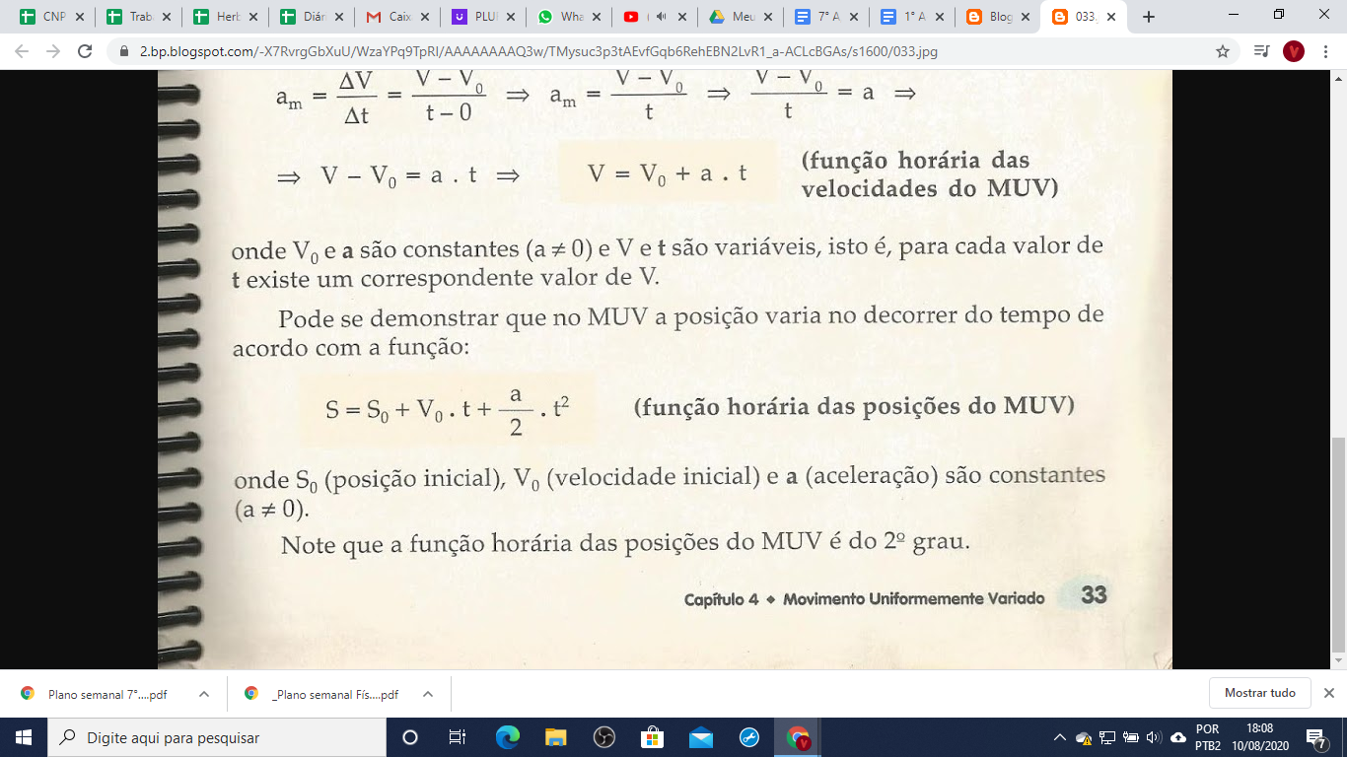The width and height of the screenshot is (1347, 757).
Task: Open the notification center
Action: (1315, 737)
